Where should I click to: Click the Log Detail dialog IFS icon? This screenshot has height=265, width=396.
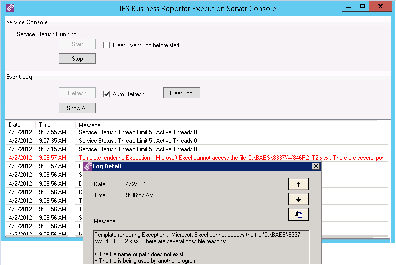coord(88,166)
